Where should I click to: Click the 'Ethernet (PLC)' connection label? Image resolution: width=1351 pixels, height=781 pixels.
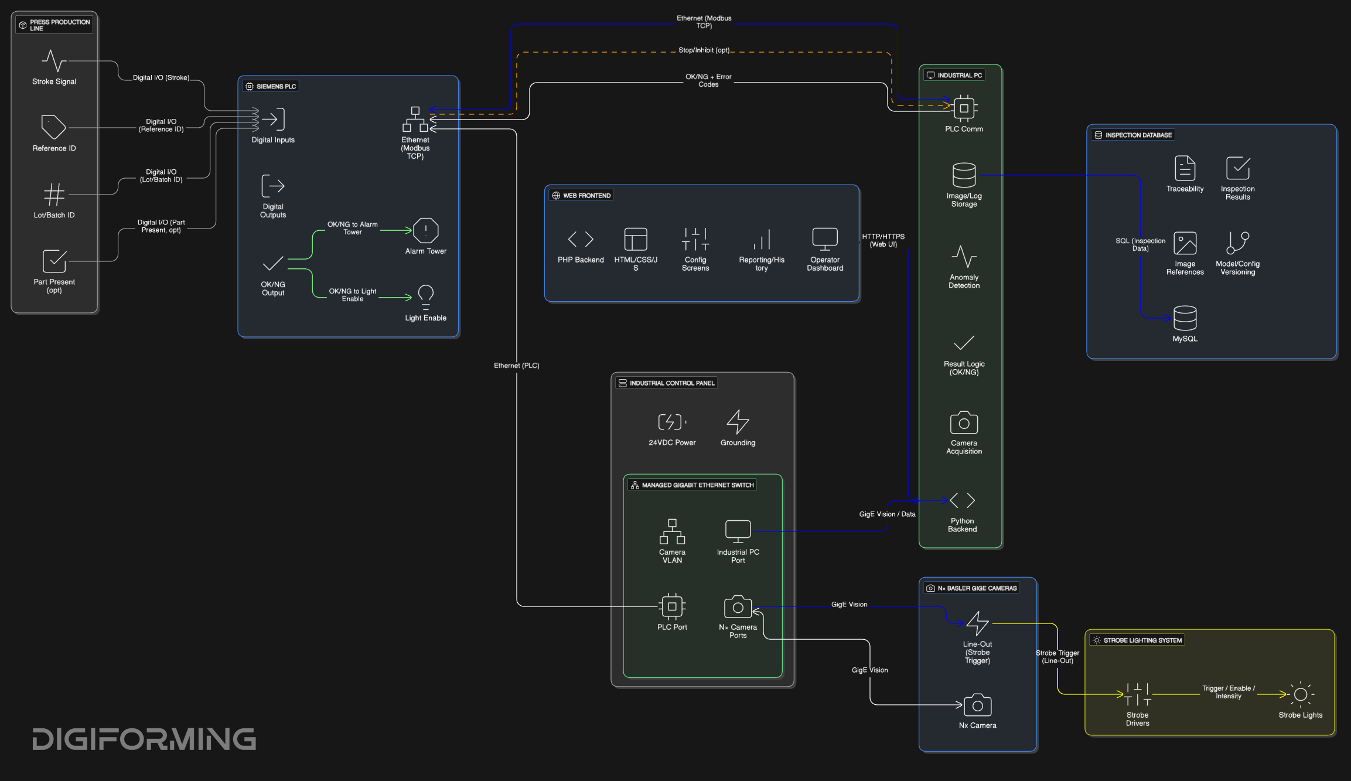click(x=517, y=366)
